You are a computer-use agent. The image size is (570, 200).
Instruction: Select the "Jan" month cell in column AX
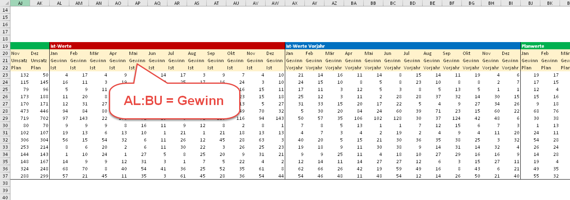(x=294, y=53)
